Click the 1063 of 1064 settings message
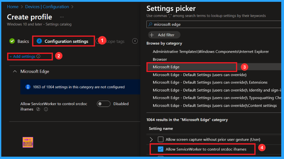The width and height of the screenshot is (284, 159). point(79,87)
